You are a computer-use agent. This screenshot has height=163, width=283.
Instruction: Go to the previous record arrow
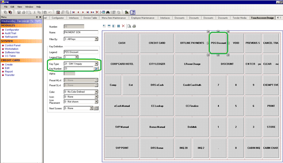(x=78, y=12)
